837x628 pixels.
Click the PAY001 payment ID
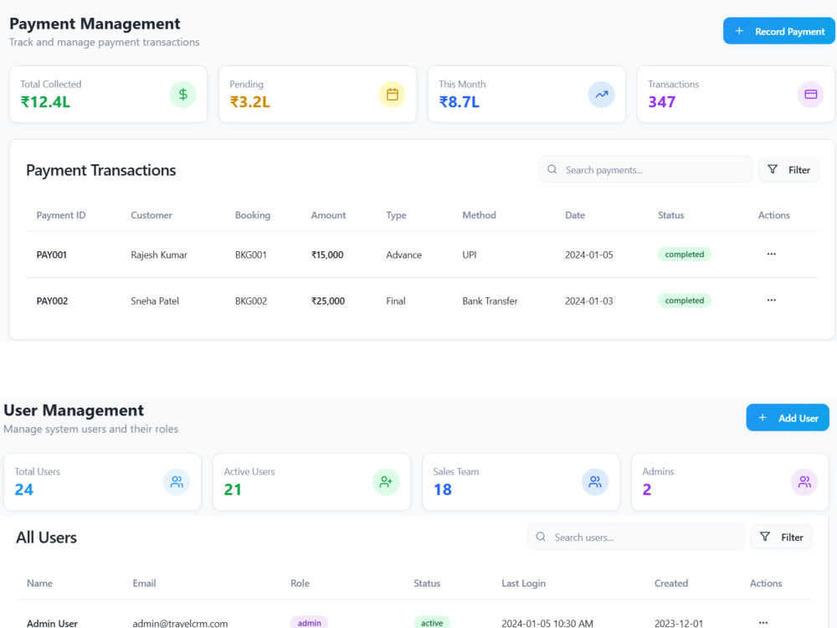pos(51,255)
